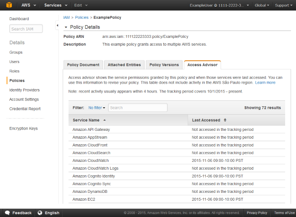Image resolution: width=296 pixels, height=217 pixels.
Task: Open Credential Report in sidebar
Action: [x=25, y=109]
